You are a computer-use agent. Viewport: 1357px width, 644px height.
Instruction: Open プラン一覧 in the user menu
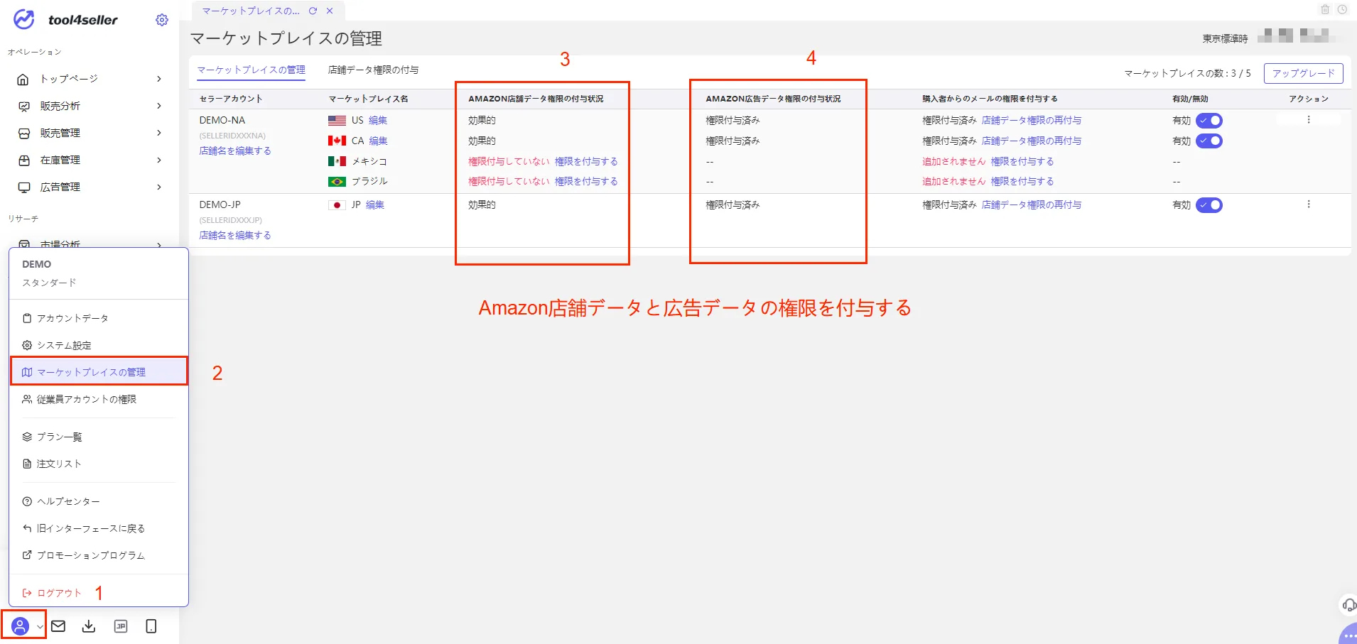[99, 437]
